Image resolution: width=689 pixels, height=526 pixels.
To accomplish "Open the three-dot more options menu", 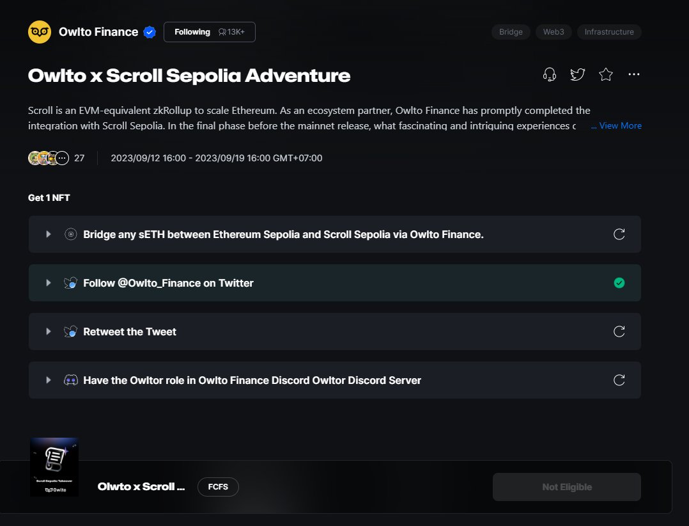I will click(633, 74).
